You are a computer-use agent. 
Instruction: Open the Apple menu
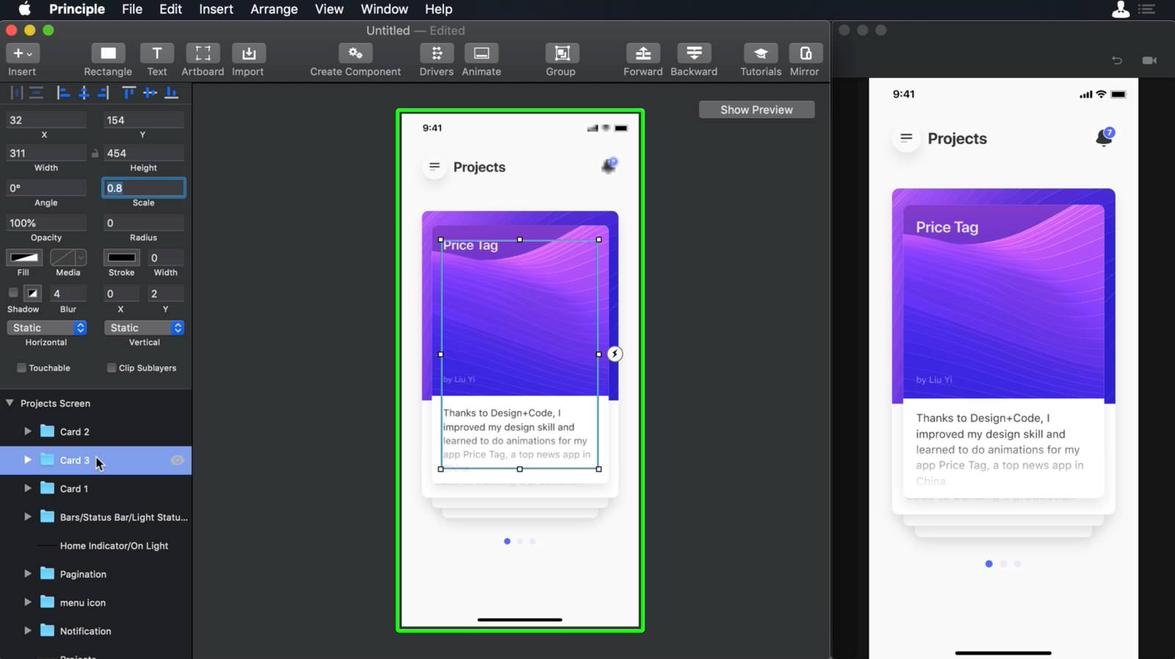[24, 9]
